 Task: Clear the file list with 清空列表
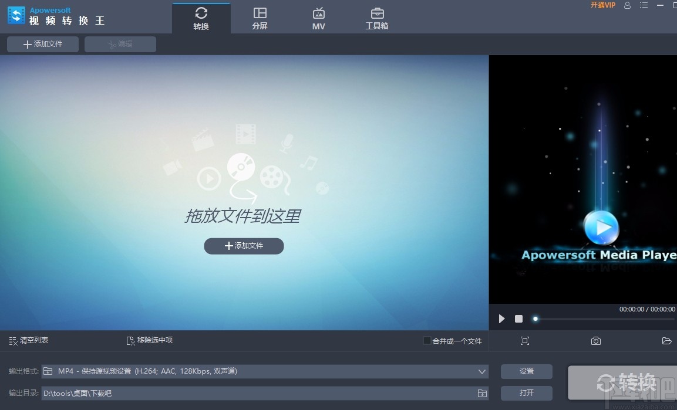click(x=28, y=340)
